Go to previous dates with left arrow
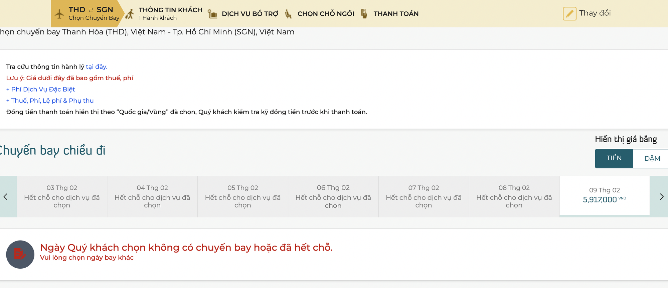Screen dimensions: 668x288 [6, 197]
